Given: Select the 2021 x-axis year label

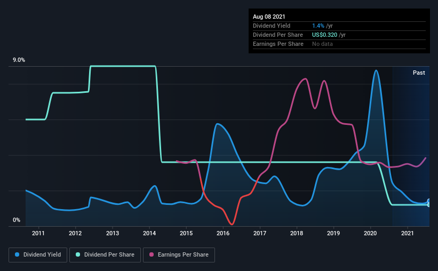Looking at the screenshot, I should point(407,233).
